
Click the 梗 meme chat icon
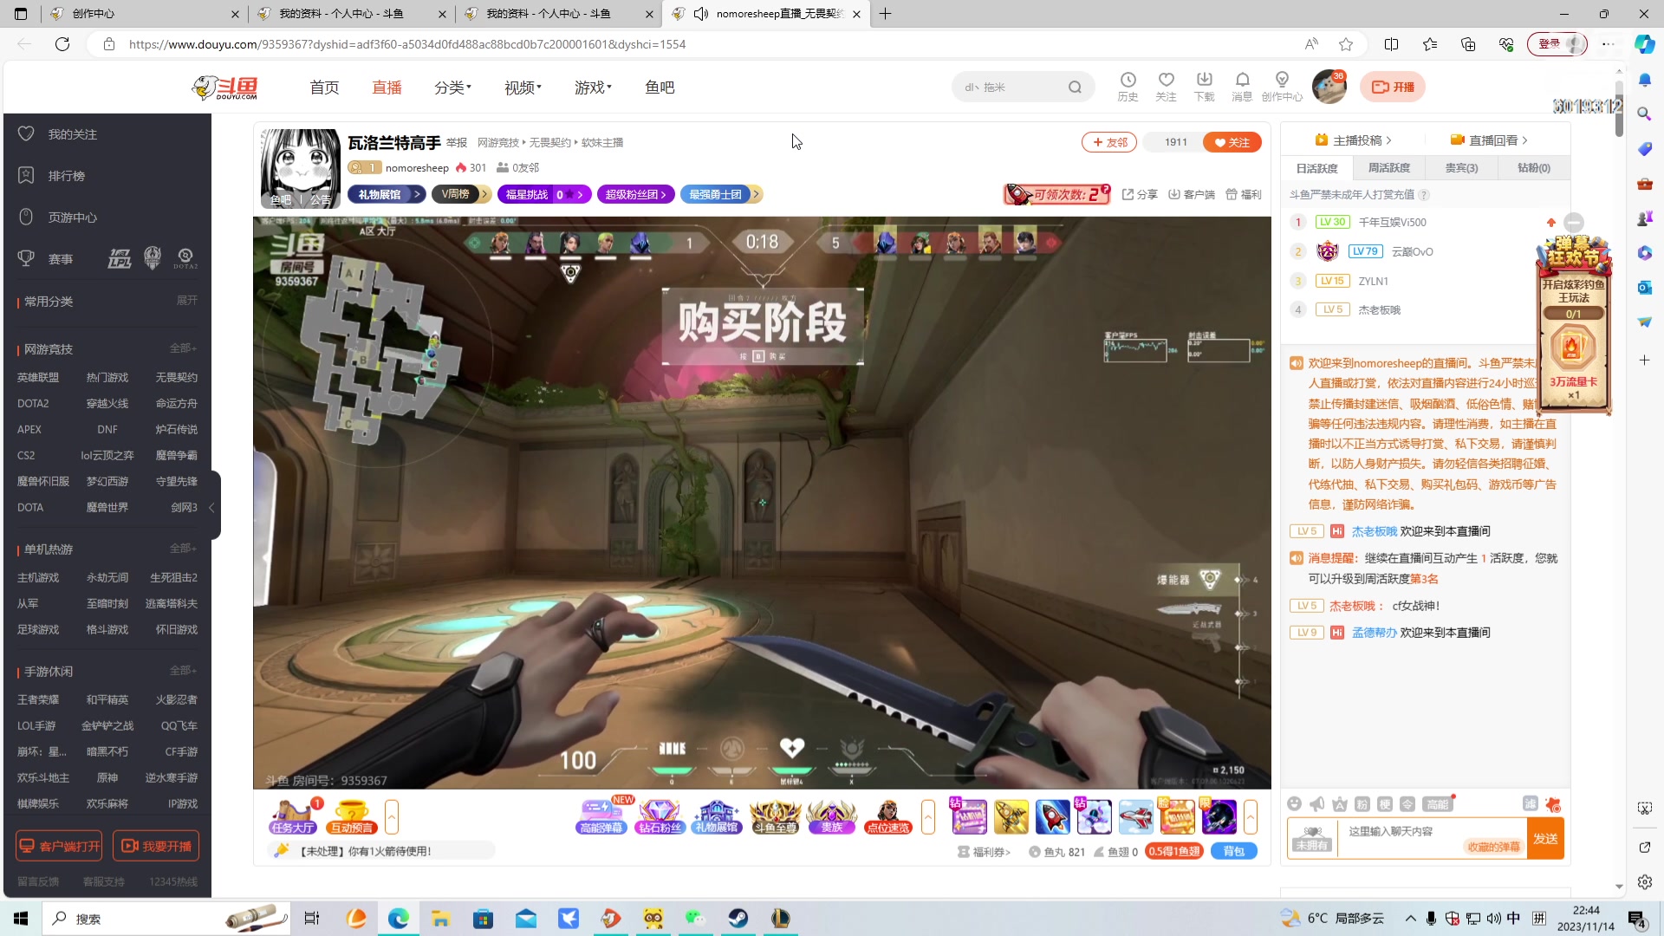(x=1385, y=804)
